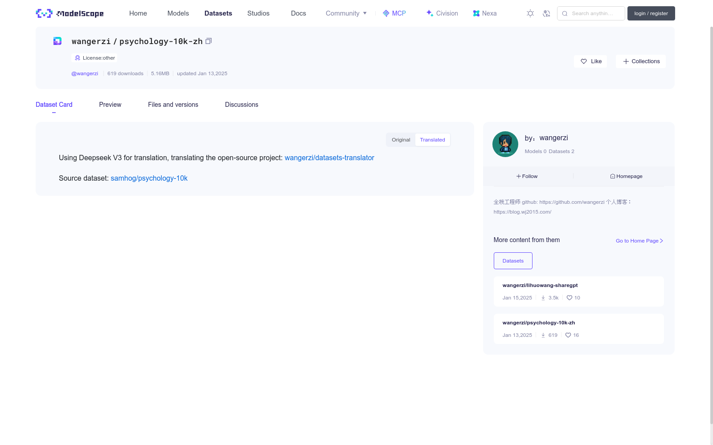Image resolution: width=713 pixels, height=445 pixels.
Task: Click the 'updated Jan 13,2025' text
Action: coord(202,73)
